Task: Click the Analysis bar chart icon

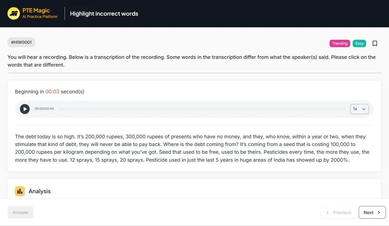Action: [x=20, y=191]
